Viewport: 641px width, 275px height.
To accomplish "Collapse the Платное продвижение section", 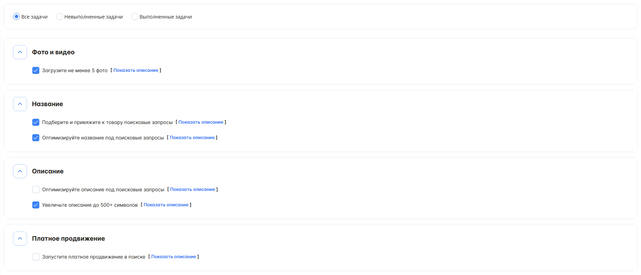I will pos(20,239).
